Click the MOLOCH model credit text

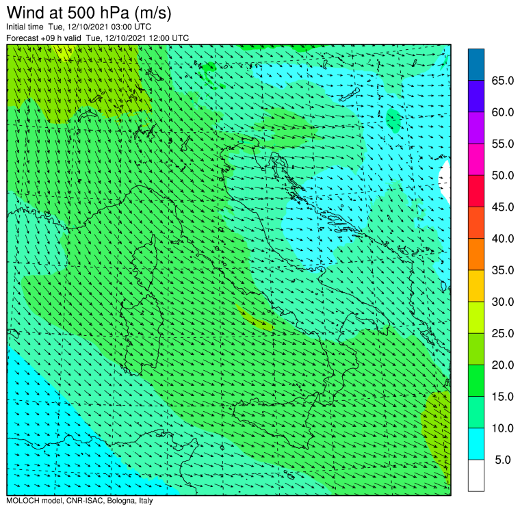pyautogui.click(x=79, y=501)
